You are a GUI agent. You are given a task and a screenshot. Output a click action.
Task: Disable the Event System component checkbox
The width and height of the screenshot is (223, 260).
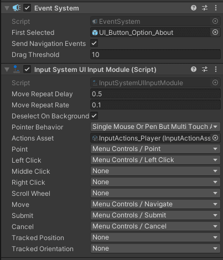point(27,8)
